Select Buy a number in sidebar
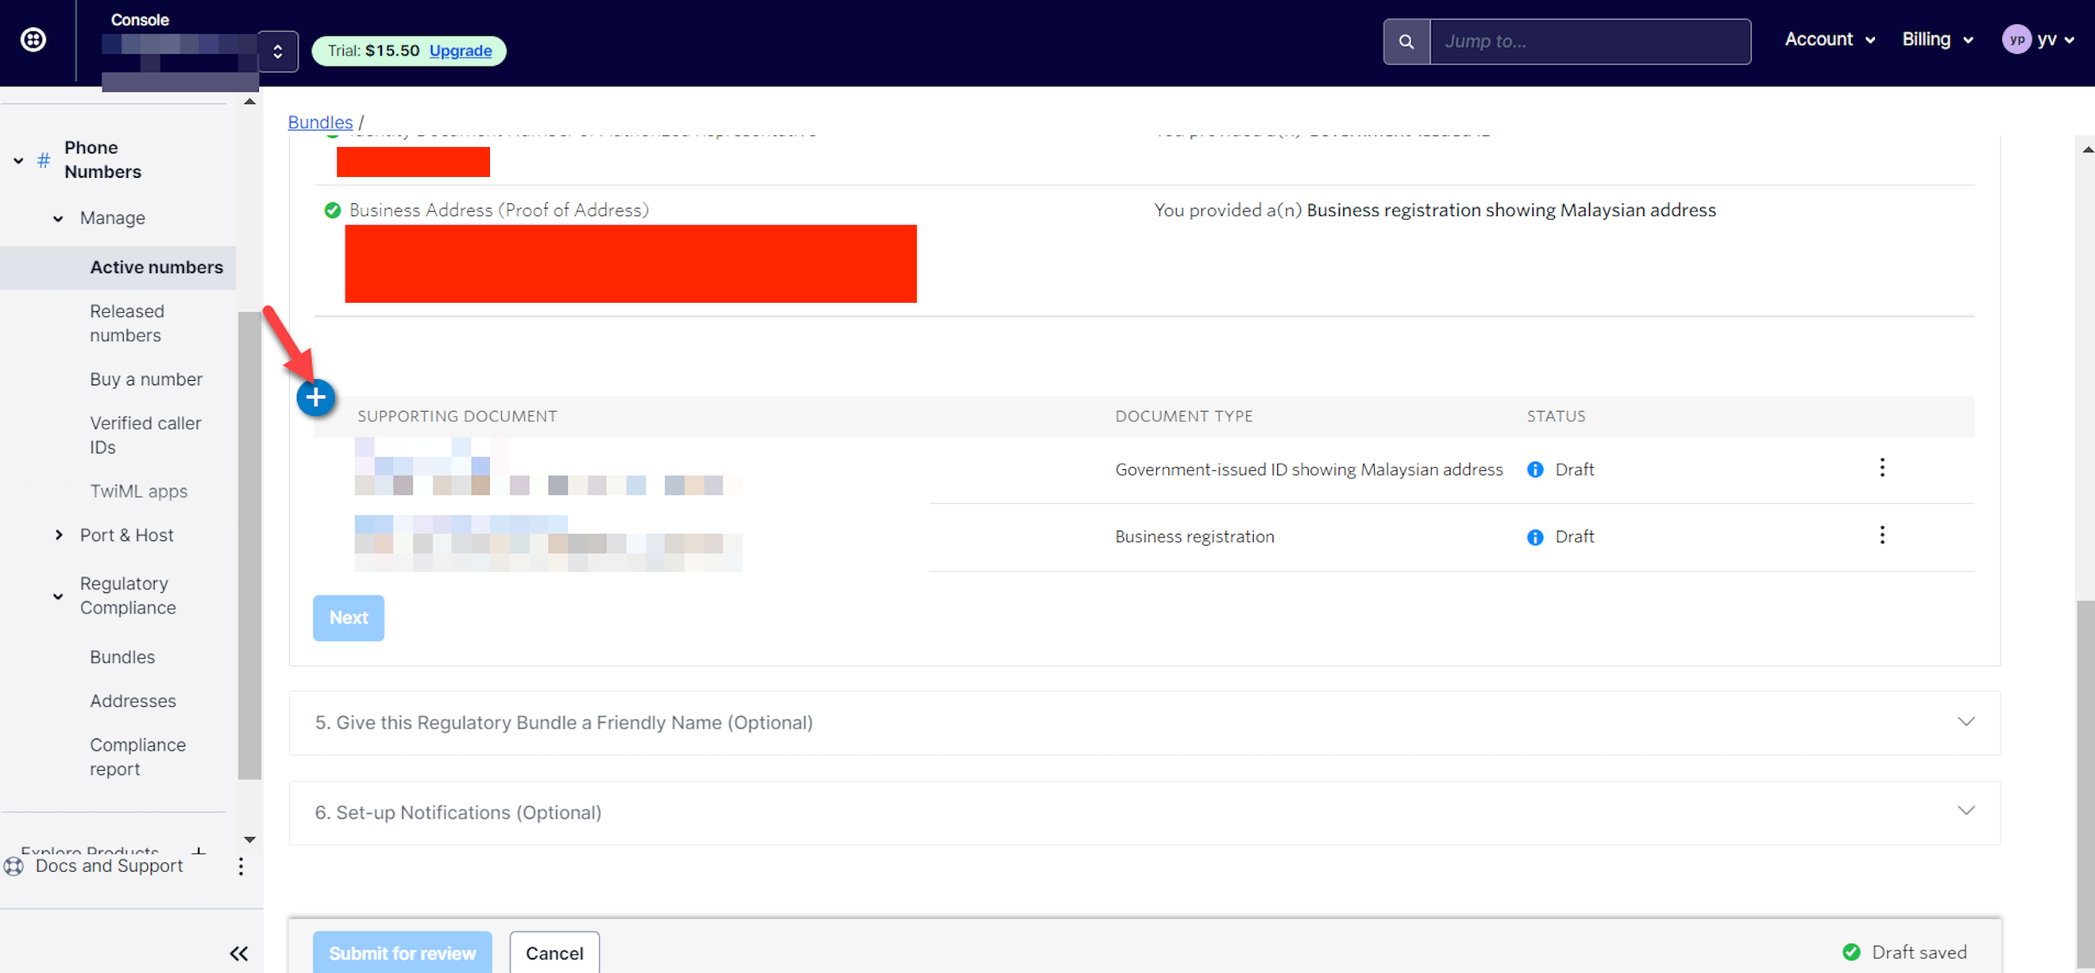The height and width of the screenshot is (973, 2095). click(x=145, y=379)
